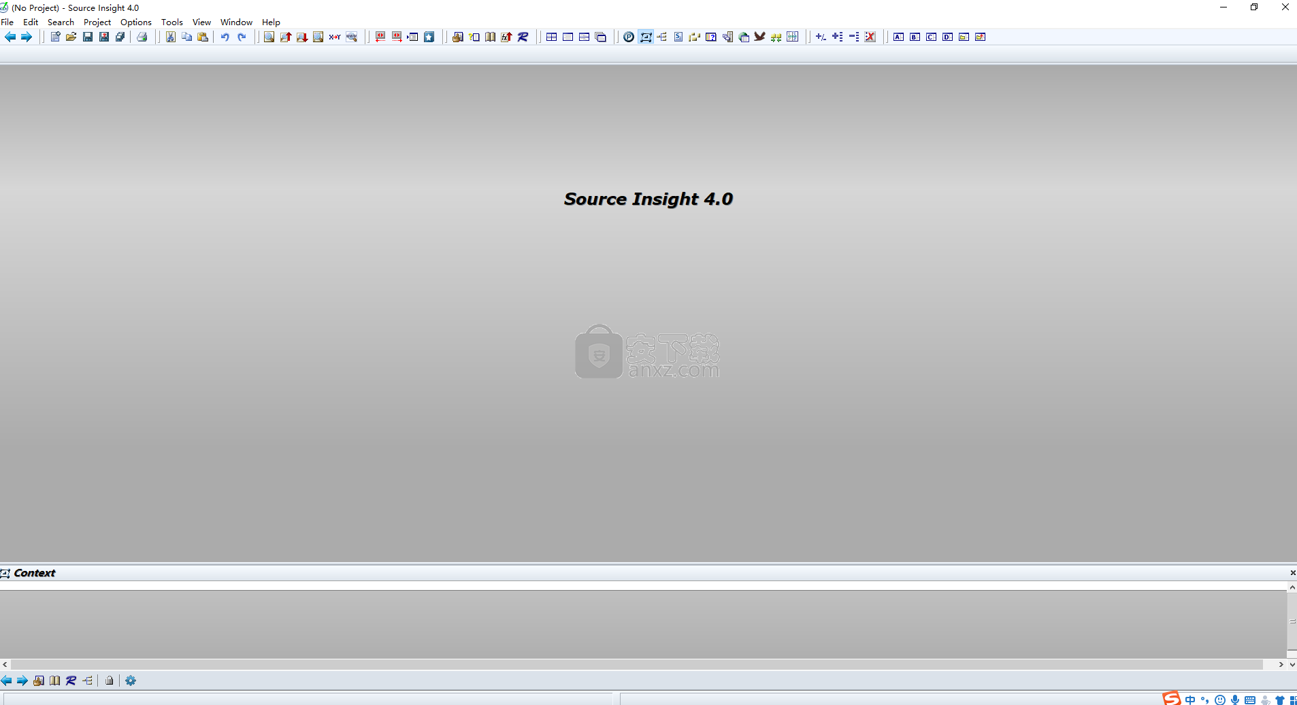Paste using the clipboard icon
This screenshot has width=1297, height=705.
point(203,37)
